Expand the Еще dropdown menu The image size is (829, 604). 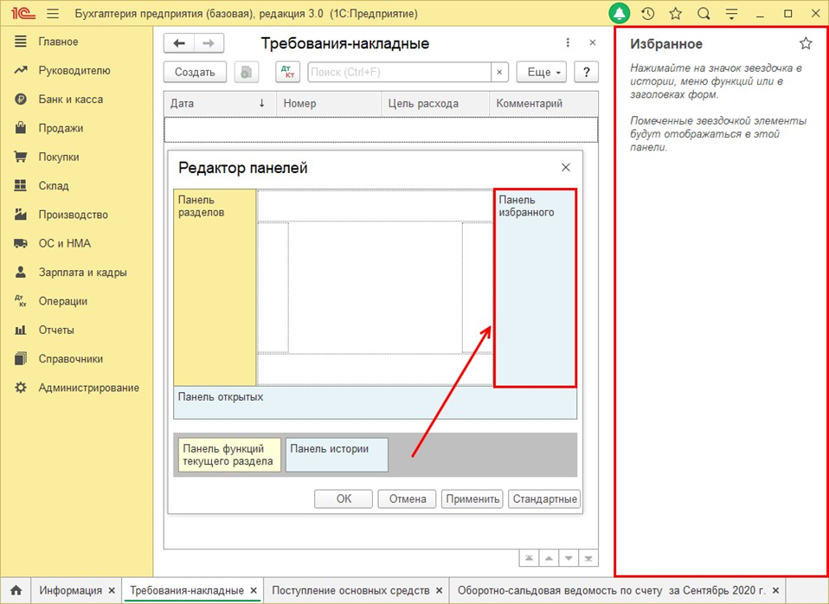pyautogui.click(x=542, y=72)
